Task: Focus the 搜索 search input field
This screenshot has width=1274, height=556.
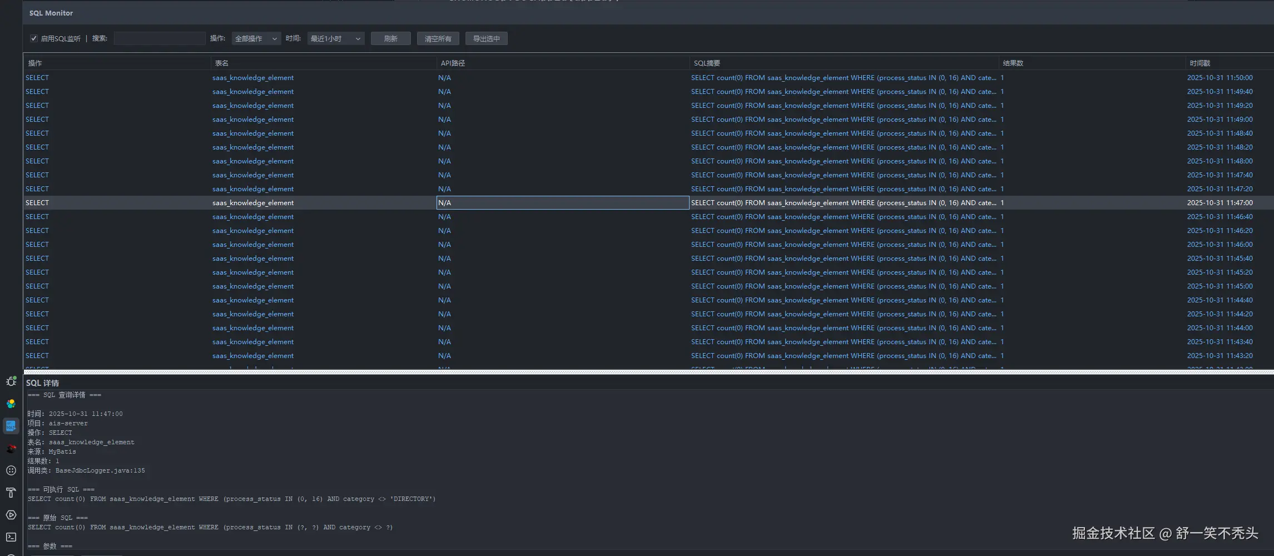Action: (160, 38)
